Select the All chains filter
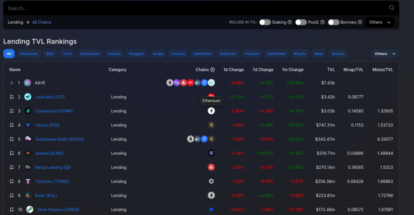414x215 pixels. point(9,54)
